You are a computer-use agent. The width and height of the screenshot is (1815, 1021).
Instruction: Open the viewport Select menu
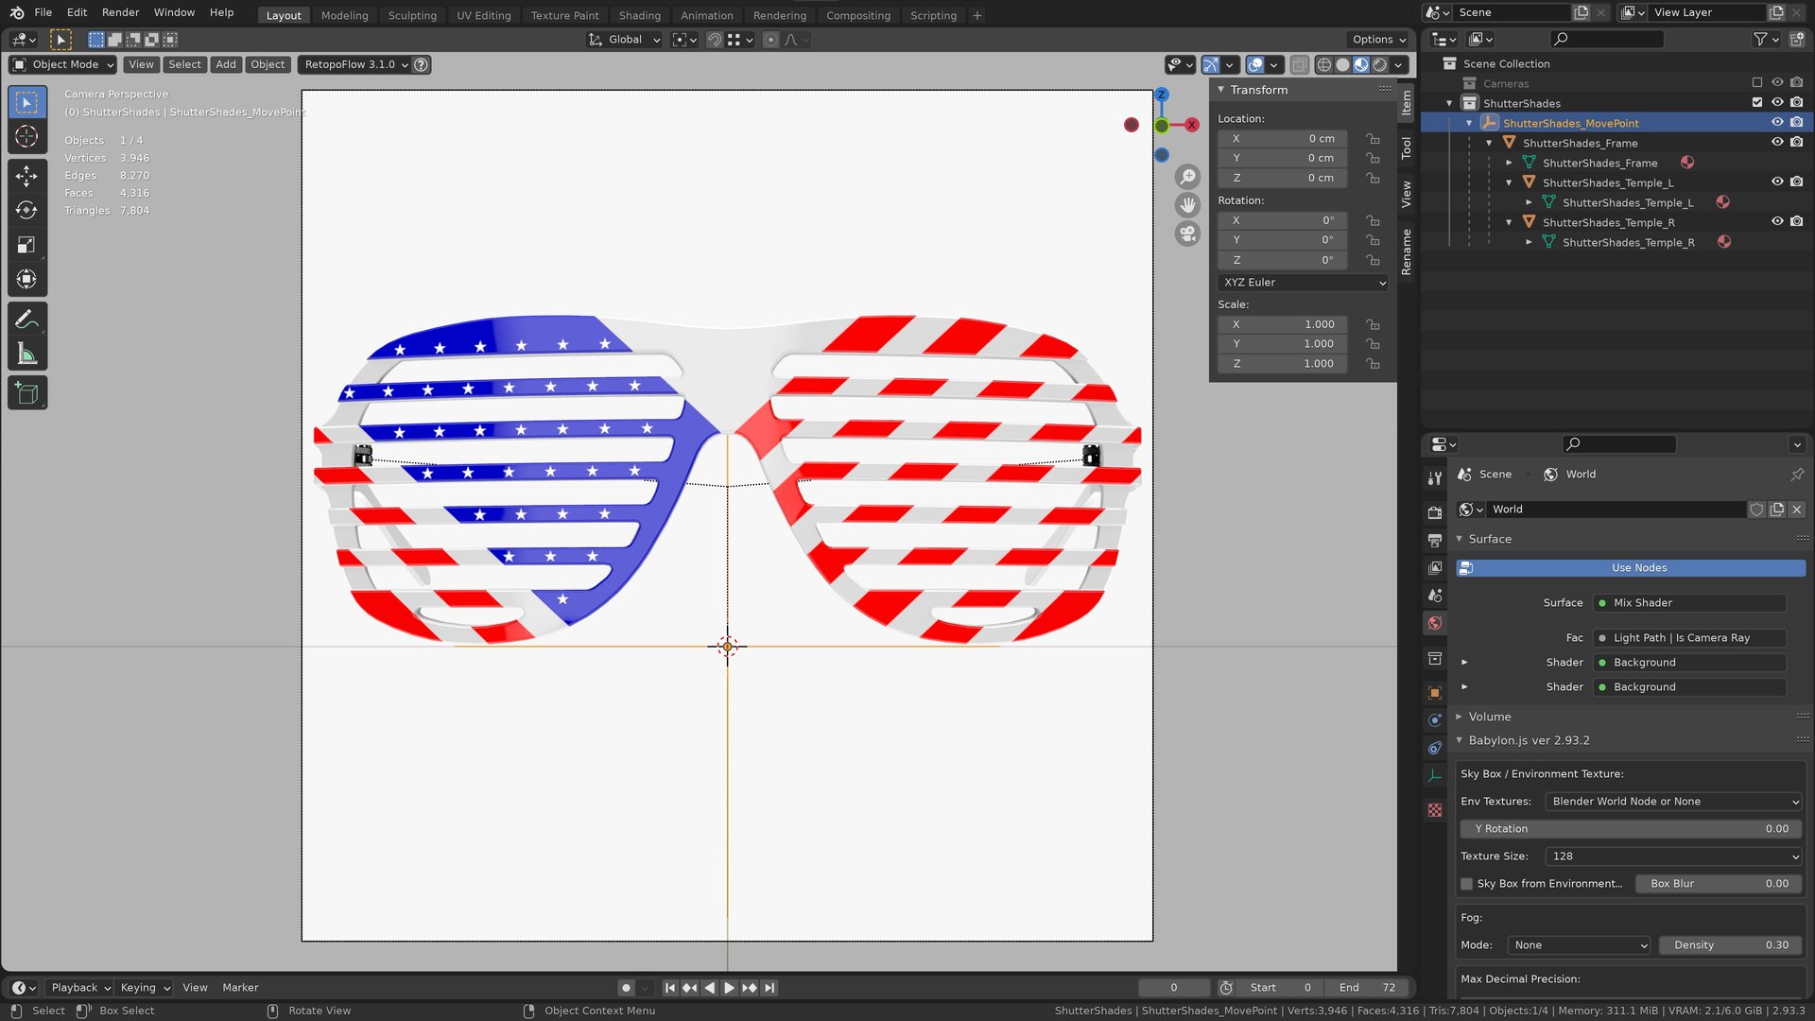click(x=184, y=64)
